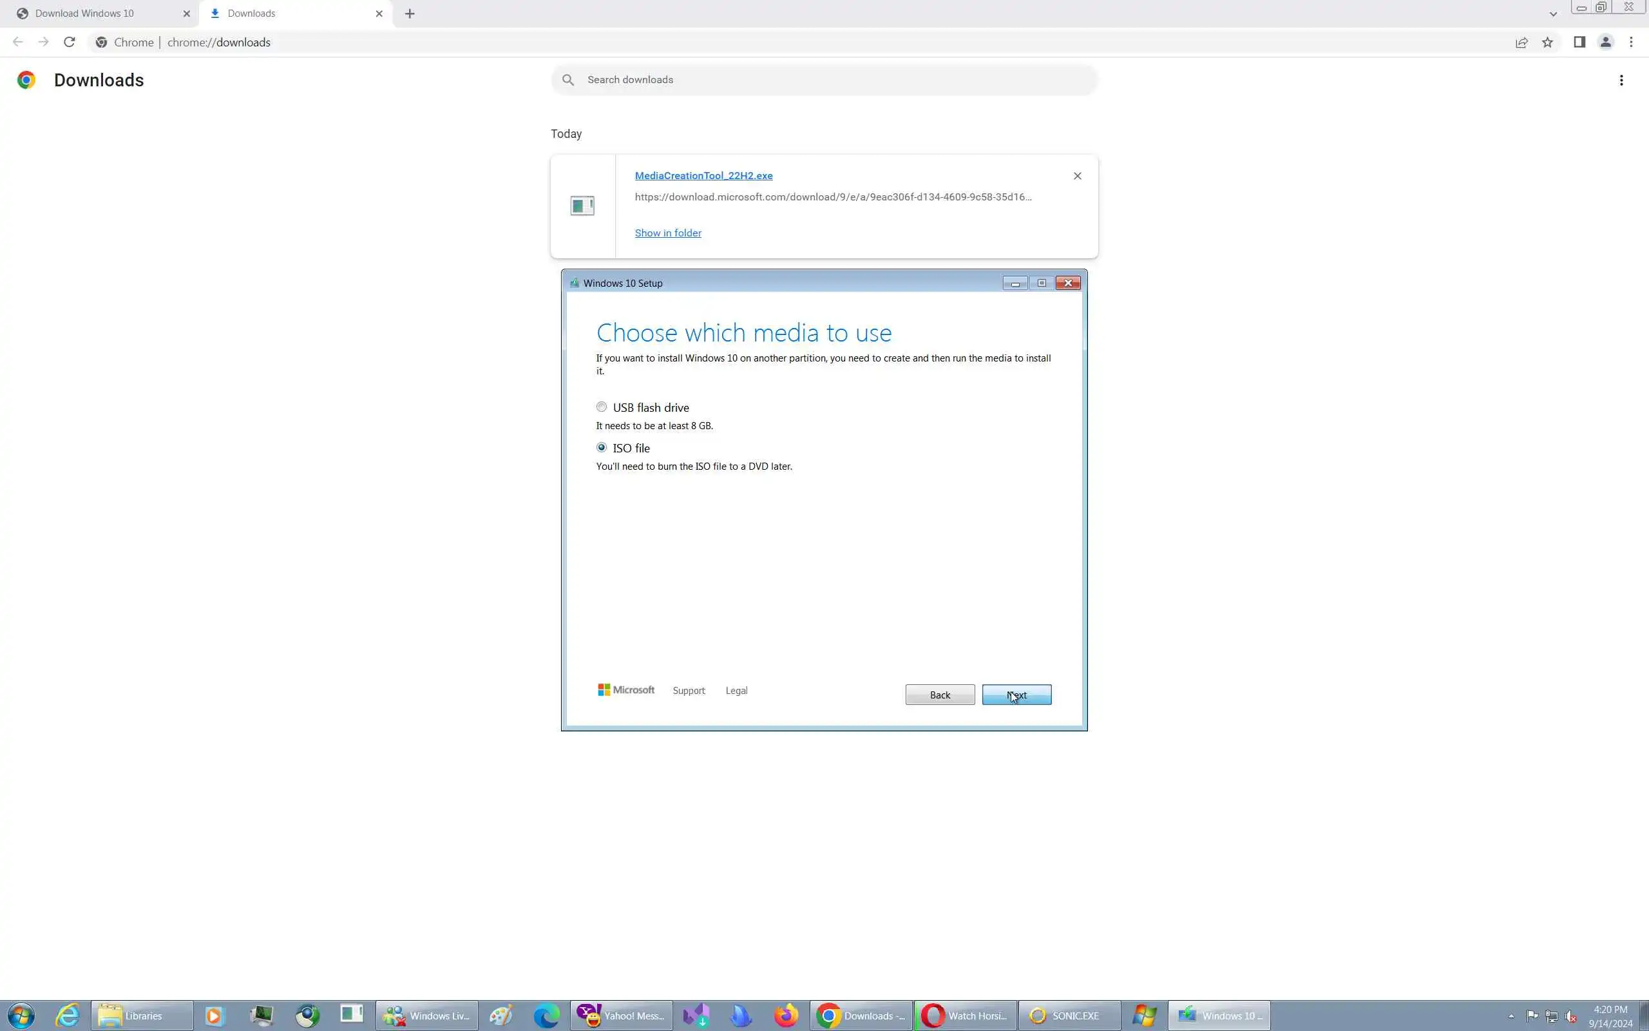Click the Chrome profile avatar icon

(1605, 43)
